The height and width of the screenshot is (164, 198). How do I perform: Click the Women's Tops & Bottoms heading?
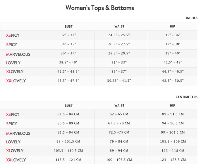click(100, 8)
